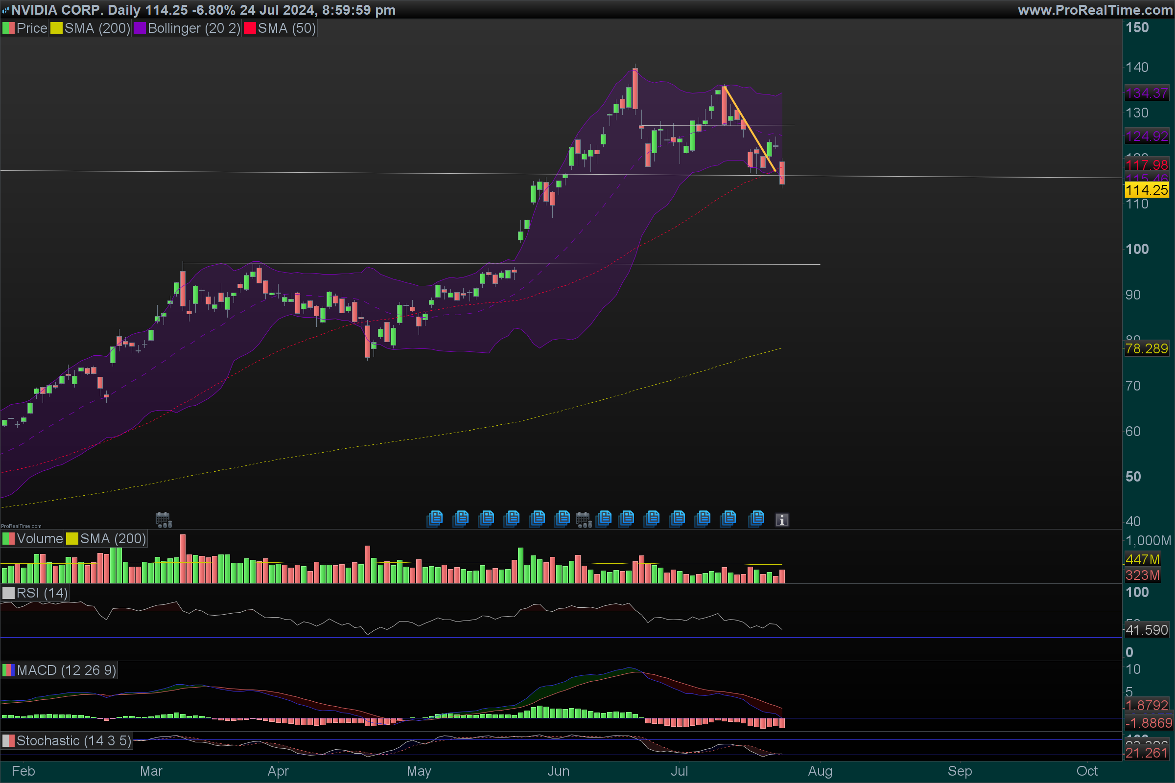This screenshot has width=1175, height=783.
Task: Select the red SMA (50) legend label
Action: pyautogui.click(x=286, y=28)
